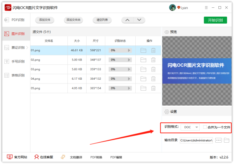The width and height of the screenshot is (234, 164).
Task: Start recognition of 03.png via its play arrow
Action: click(130, 69)
